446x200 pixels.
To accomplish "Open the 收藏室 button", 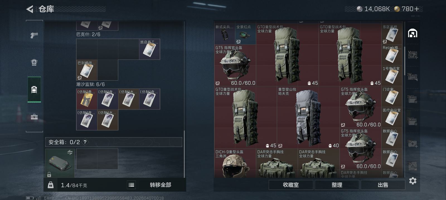I will [291, 185].
